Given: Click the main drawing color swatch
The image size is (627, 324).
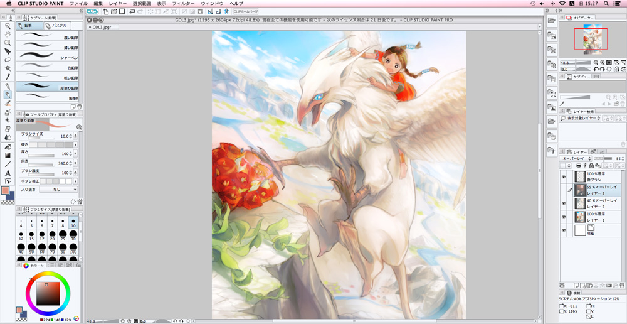Looking at the screenshot, I should click(6, 191).
